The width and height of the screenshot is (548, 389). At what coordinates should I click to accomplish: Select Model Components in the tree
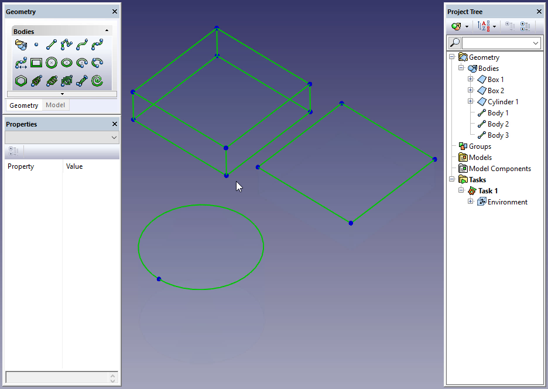[499, 169]
